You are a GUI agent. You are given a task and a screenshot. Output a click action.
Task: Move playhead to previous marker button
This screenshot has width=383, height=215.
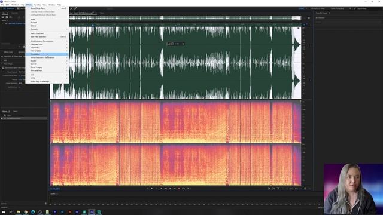(161, 188)
